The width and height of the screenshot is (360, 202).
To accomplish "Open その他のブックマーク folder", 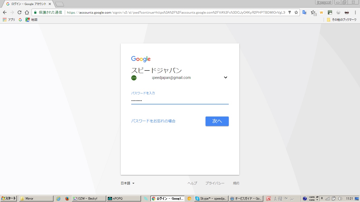I will pyautogui.click(x=342, y=20).
